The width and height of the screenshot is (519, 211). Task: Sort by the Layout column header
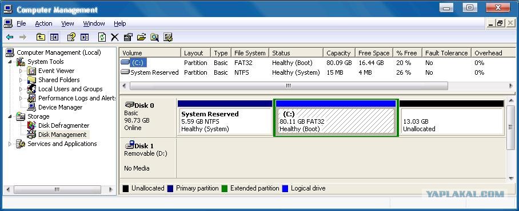click(196, 53)
